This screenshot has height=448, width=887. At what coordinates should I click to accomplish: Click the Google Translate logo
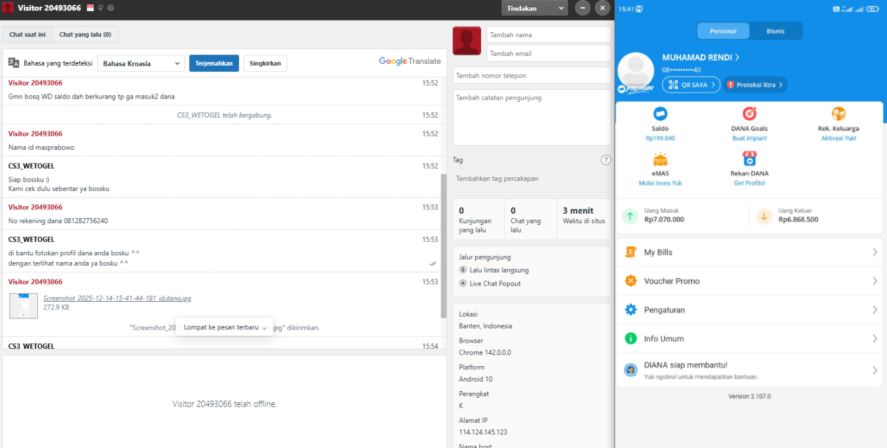pyautogui.click(x=410, y=61)
